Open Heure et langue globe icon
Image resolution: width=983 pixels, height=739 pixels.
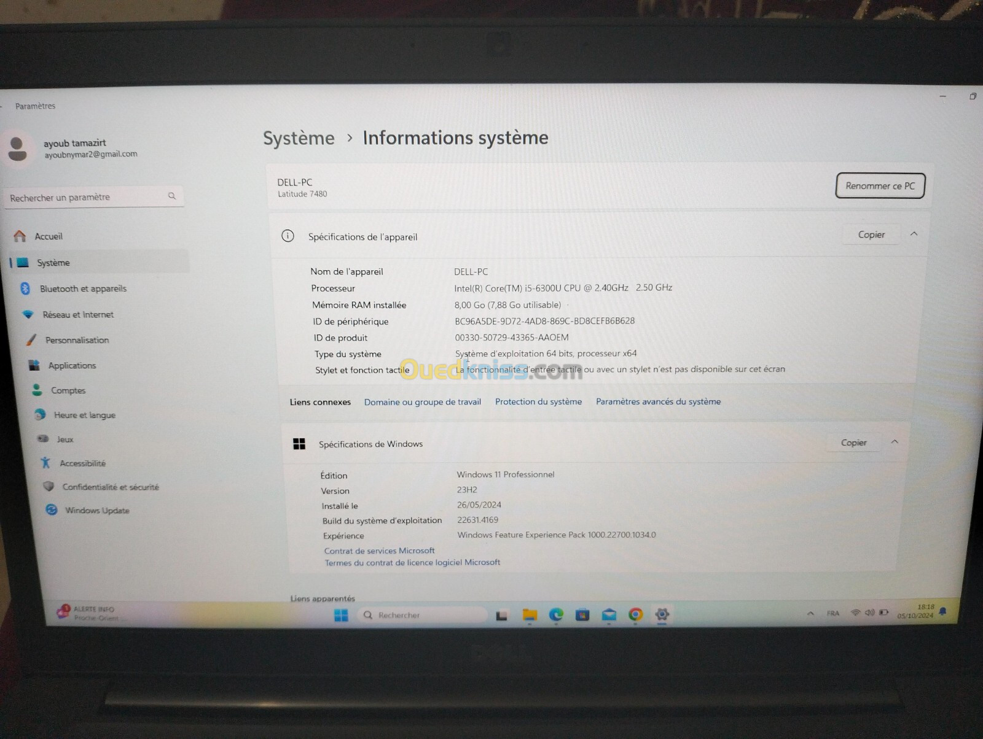pos(40,415)
